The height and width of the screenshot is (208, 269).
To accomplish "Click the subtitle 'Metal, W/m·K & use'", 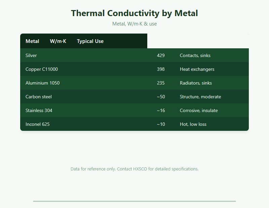I will point(134,24).
